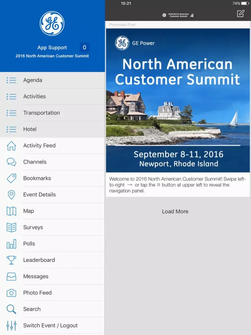Open Surveys in the side menu
251x335 pixels.
coord(52,227)
